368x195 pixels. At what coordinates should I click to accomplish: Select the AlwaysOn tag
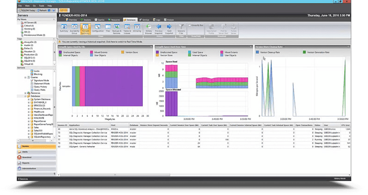[30, 42]
